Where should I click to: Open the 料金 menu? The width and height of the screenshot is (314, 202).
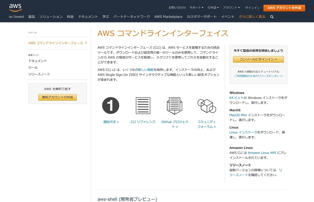coord(70,17)
